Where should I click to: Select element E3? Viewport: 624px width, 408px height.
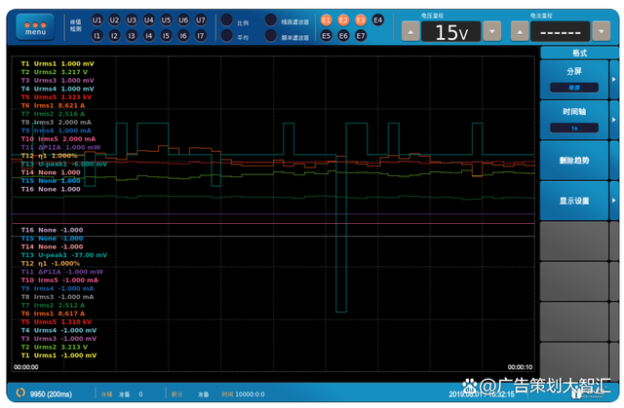click(361, 20)
